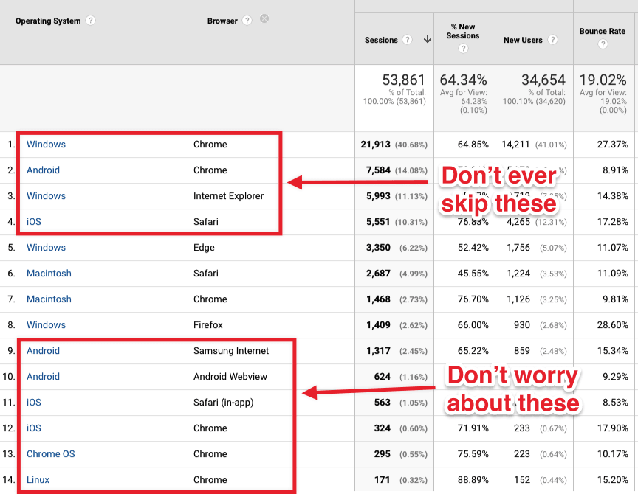This screenshot has height=494, width=638.
Task: Click the total sessions value 53,861
Action: pyautogui.click(x=404, y=80)
